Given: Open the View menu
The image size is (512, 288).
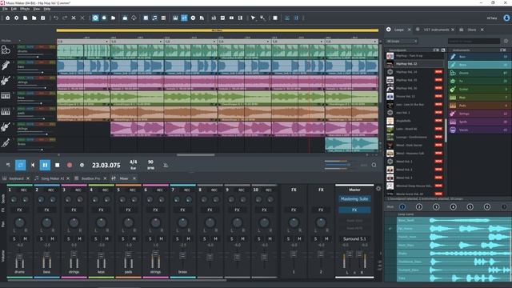Looking at the screenshot, I should coord(37,9).
